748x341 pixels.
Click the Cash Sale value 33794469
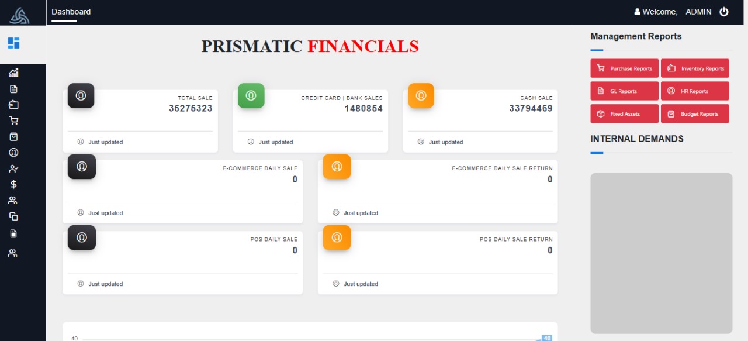[x=531, y=108]
